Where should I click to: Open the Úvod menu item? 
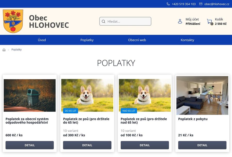click(x=42, y=40)
